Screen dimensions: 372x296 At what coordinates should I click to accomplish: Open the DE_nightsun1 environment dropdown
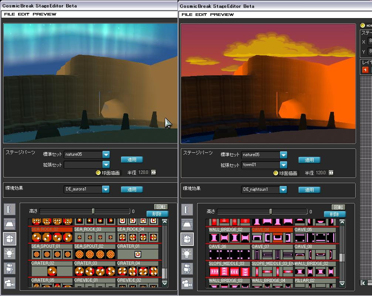283,190
